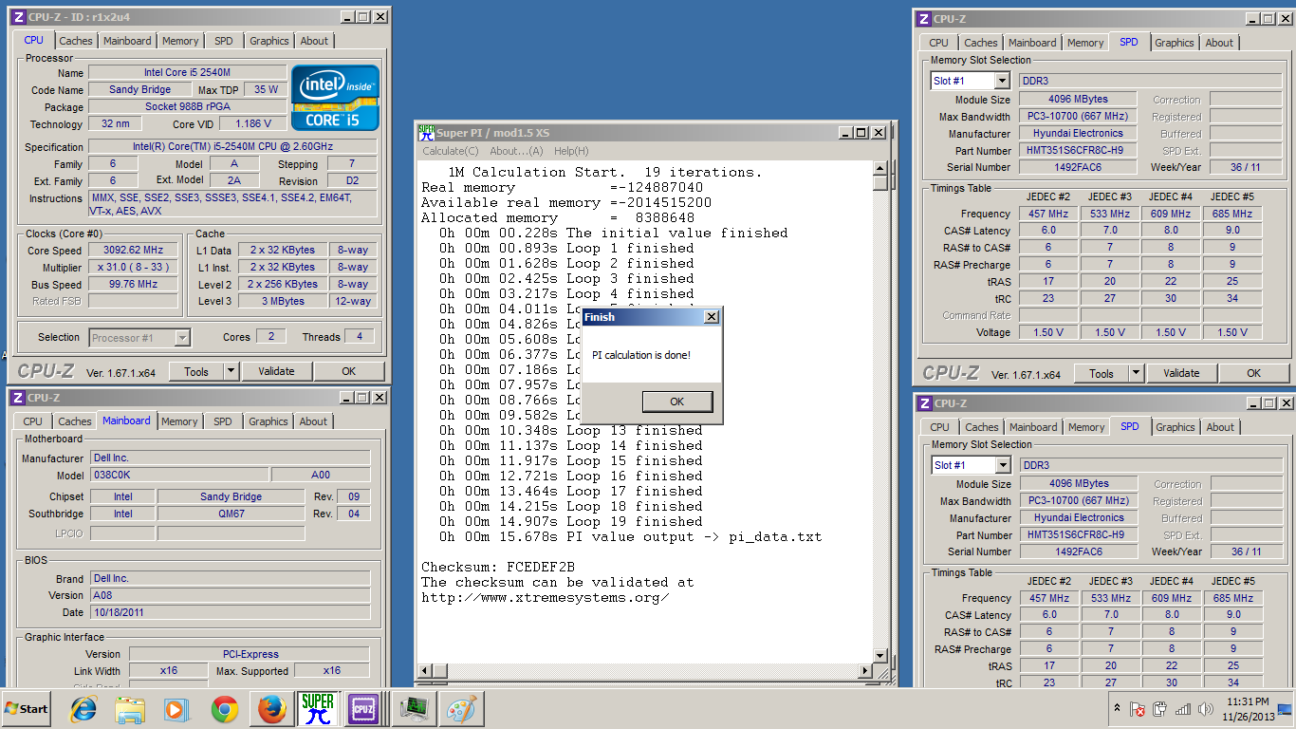Open the Windows Start menu
Screen dimensions: 1296x729
[27, 709]
